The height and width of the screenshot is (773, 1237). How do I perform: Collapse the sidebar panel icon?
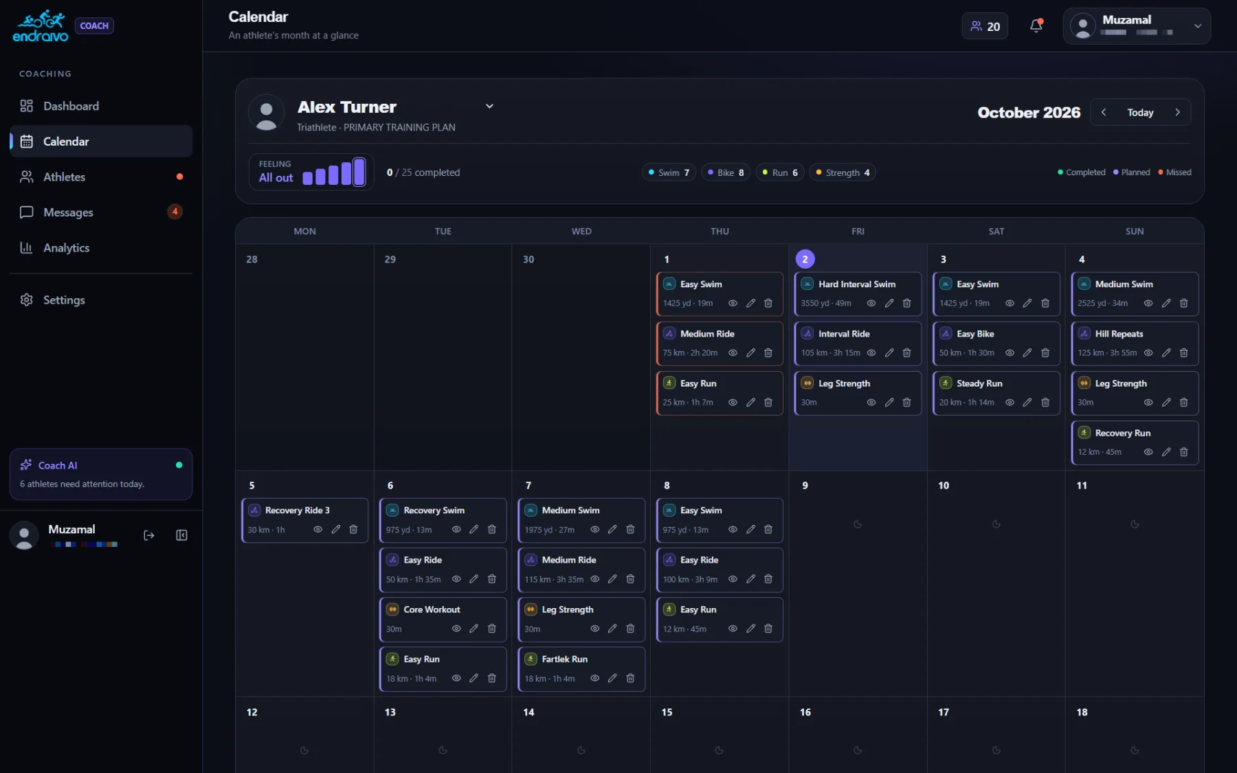click(181, 535)
